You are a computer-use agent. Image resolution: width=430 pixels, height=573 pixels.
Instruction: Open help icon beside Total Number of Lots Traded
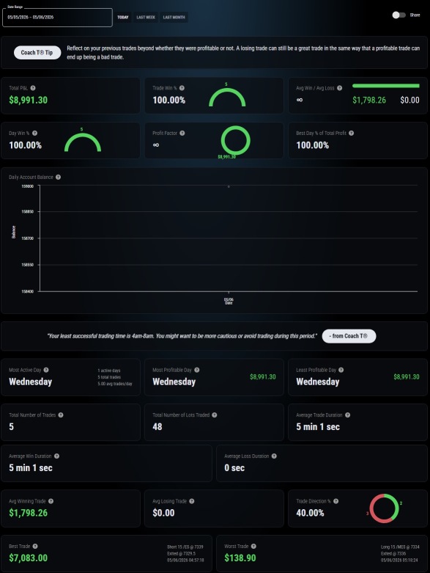(x=215, y=415)
